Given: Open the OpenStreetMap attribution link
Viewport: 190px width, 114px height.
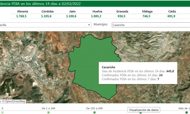Looking at the screenshot, I should (x=15, y=101).
